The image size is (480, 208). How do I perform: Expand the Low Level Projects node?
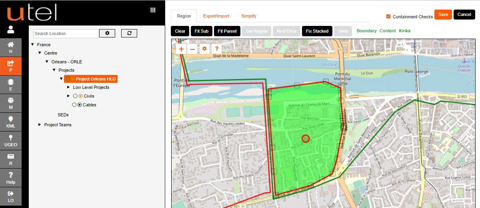(x=68, y=87)
